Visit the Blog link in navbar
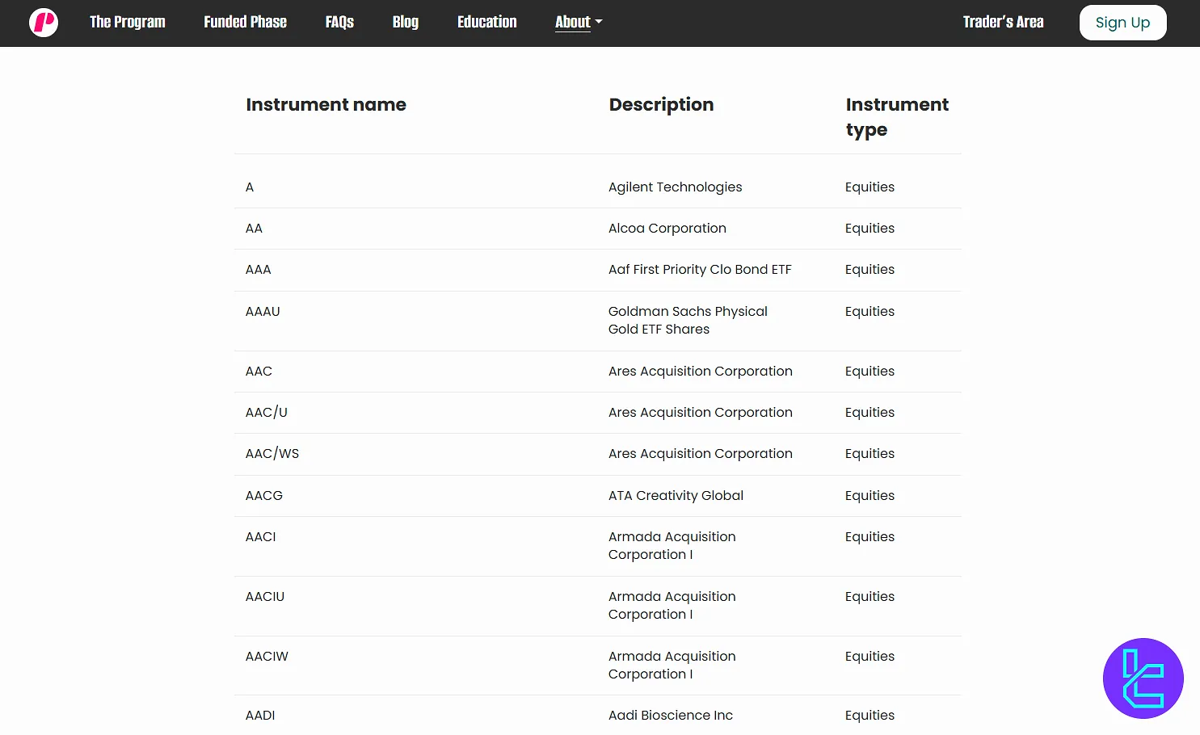Screen dimensions: 1200x735 406,23
